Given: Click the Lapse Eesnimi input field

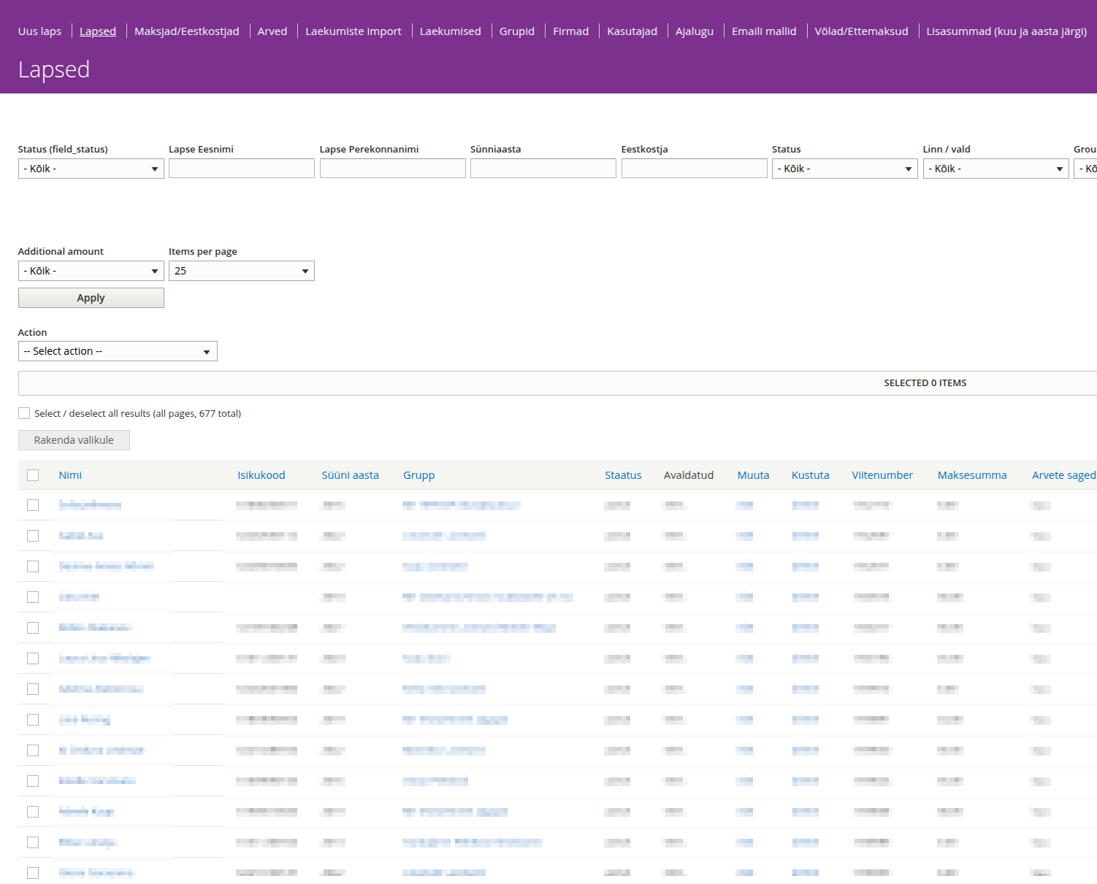Looking at the screenshot, I should tap(241, 169).
